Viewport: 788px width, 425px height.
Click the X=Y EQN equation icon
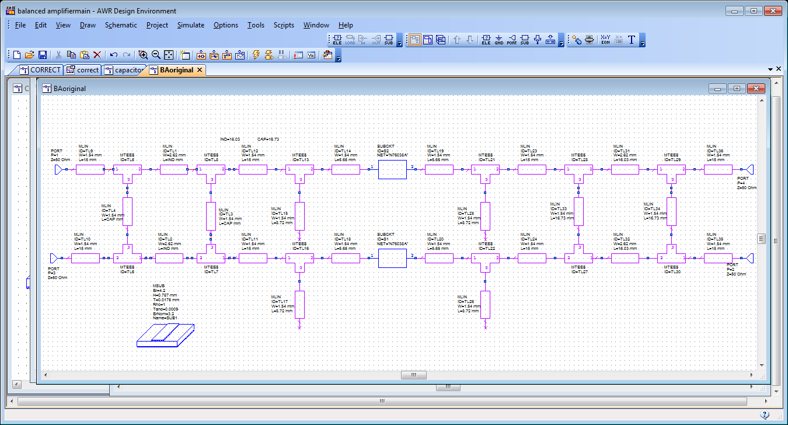pyautogui.click(x=605, y=40)
